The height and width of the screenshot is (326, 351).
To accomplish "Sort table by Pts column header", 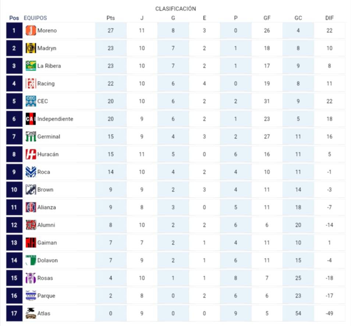I will [111, 18].
